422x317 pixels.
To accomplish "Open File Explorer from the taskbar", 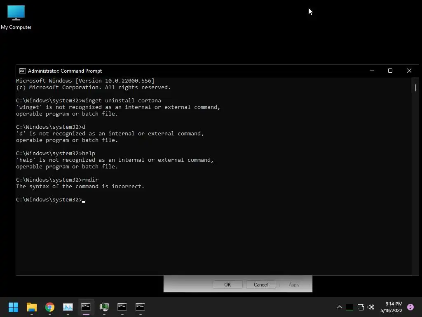I will (31, 307).
